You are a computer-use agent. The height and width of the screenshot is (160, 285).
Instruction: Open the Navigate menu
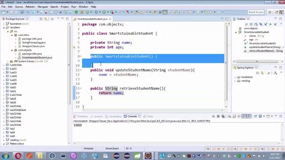[x=43, y=7]
